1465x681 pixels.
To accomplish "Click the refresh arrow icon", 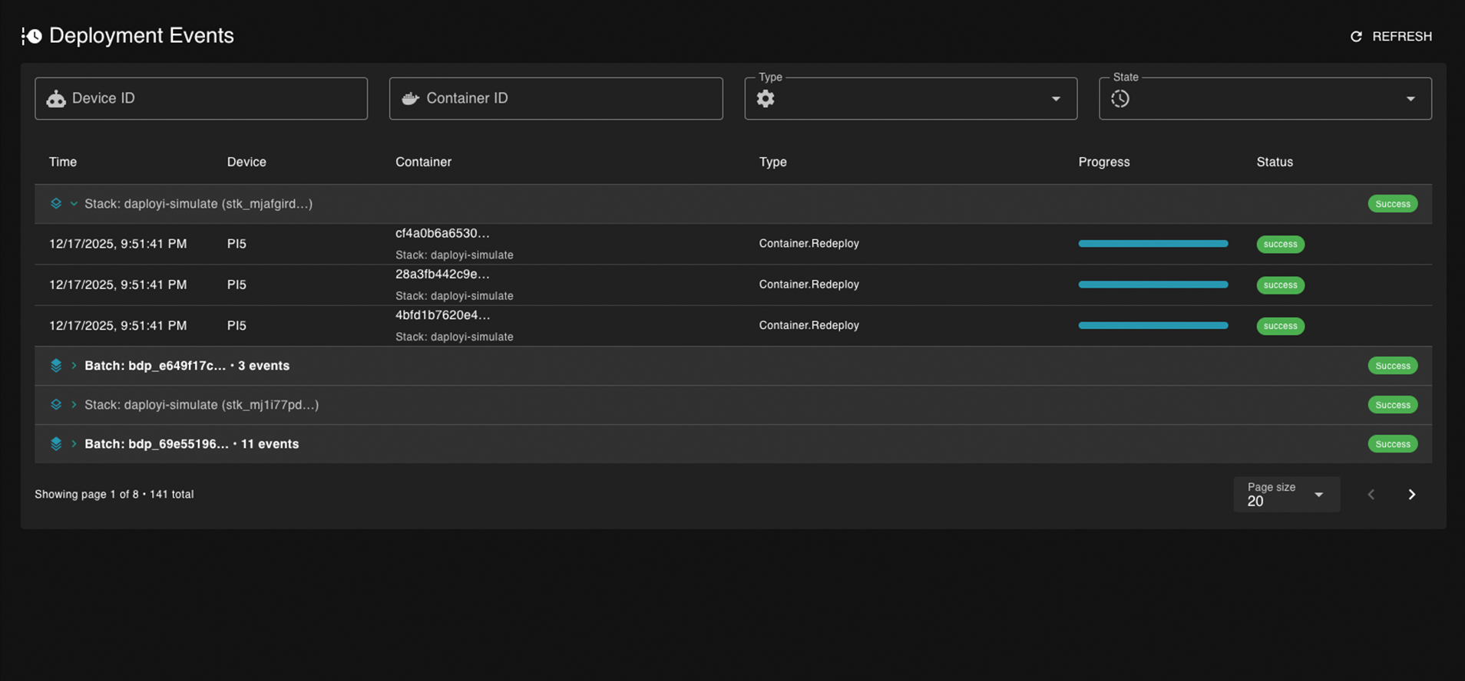I will pyautogui.click(x=1356, y=37).
